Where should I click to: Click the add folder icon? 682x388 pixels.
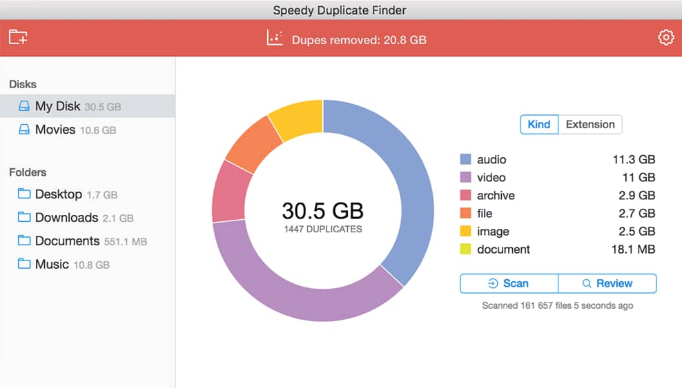[x=18, y=37]
